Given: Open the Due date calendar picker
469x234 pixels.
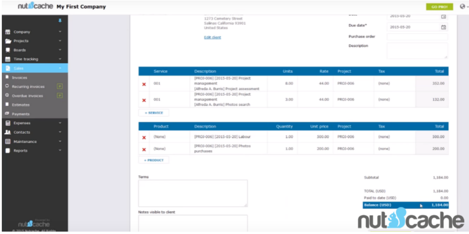Looking at the screenshot, I should [x=443, y=27].
